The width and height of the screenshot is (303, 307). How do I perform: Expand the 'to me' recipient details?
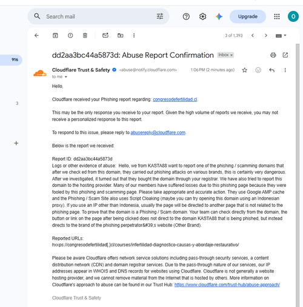(x=65, y=77)
